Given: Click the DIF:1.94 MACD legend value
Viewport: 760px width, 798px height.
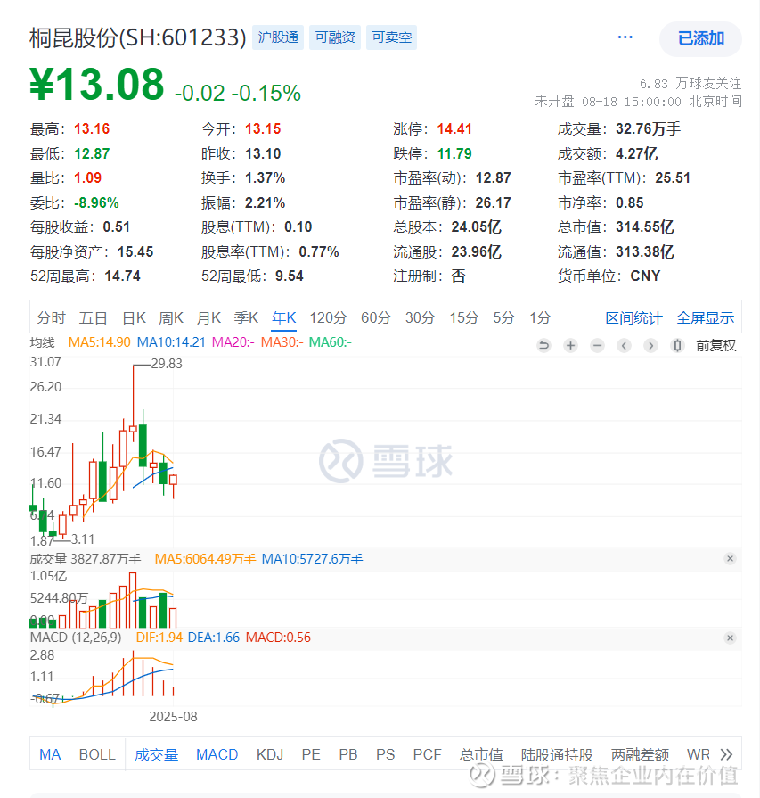Looking at the screenshot, I should click(159, 638).
